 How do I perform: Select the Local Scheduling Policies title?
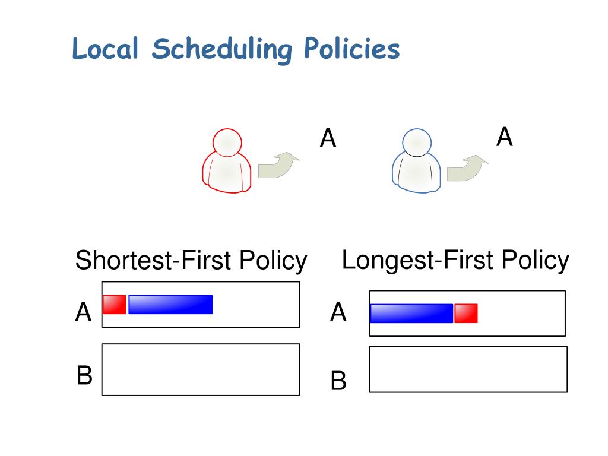tap(236, 49)
